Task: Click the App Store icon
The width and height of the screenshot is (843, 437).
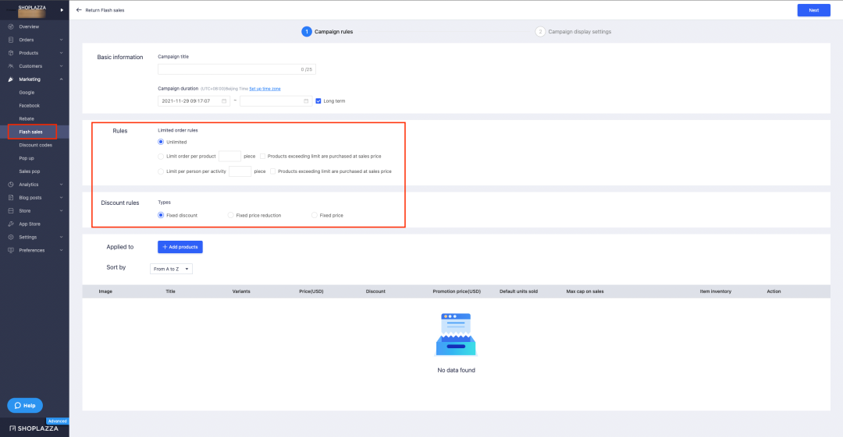Action: pos(11,224)
